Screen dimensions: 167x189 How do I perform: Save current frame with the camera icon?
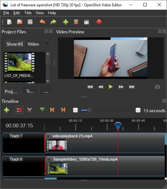tap(157, 87)
